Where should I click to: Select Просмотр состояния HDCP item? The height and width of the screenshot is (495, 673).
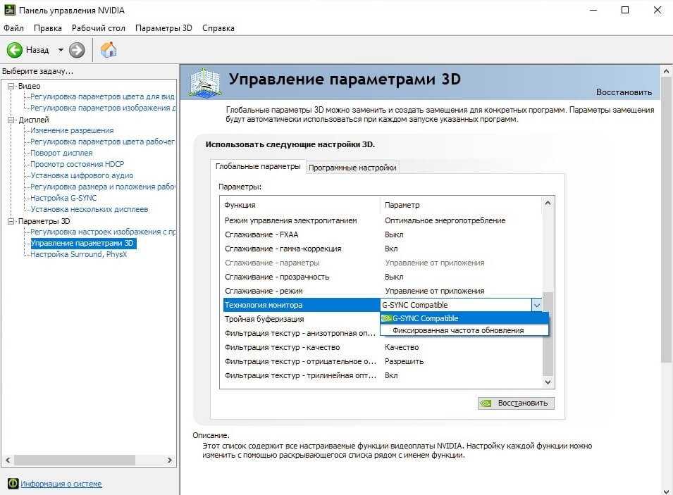coord(78,164)
